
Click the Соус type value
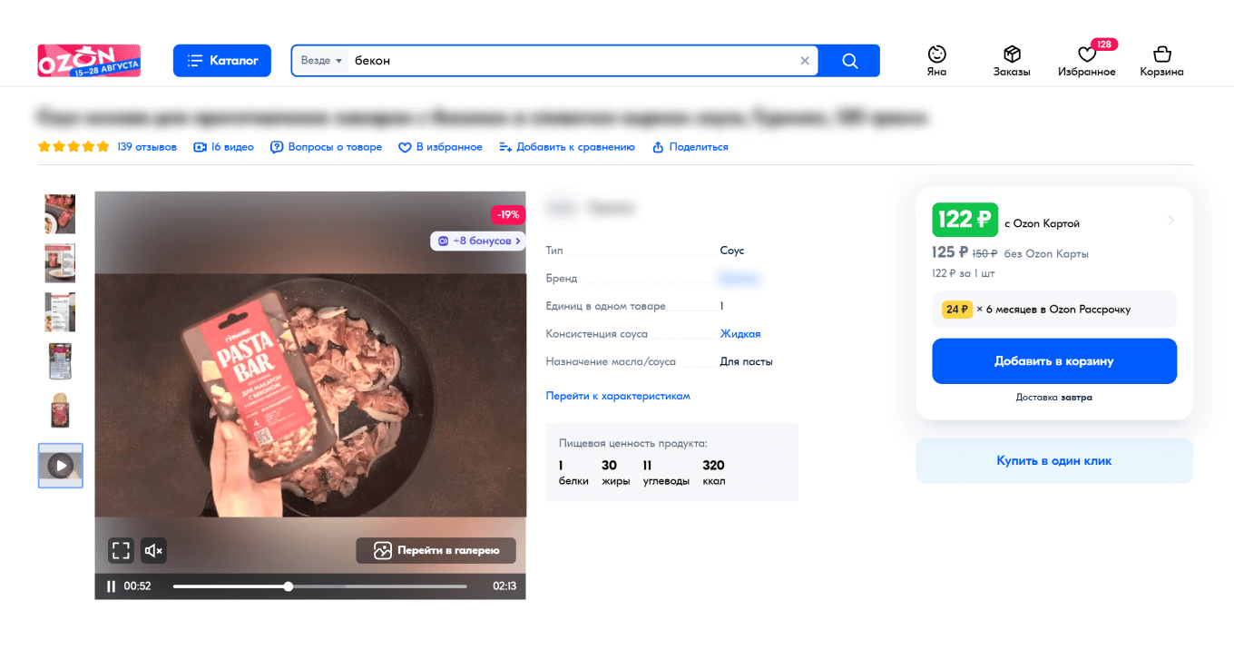point(732,251)
